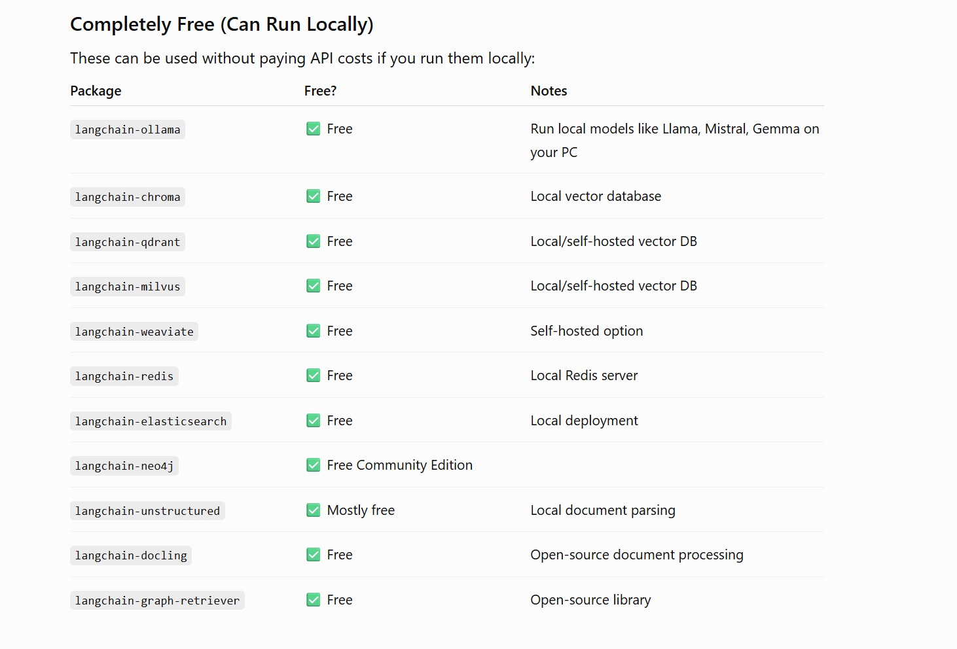Click the word "Free" in the langchain-qdrant row
The image size is (957, 649).
tap(340, 241)
